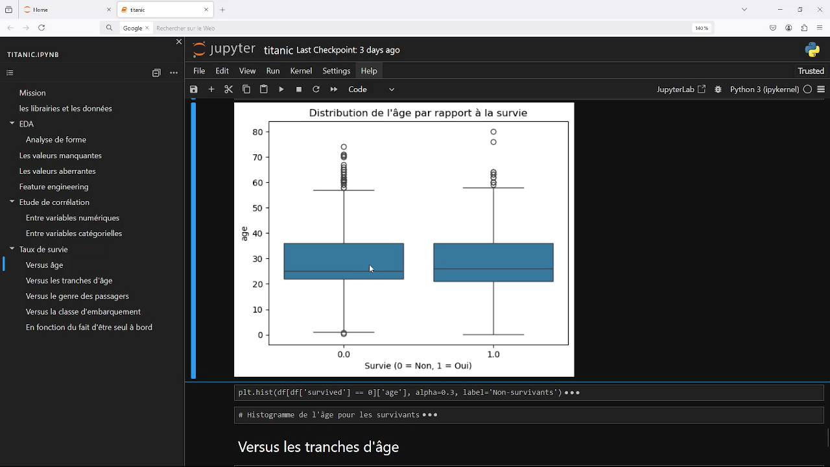The height and width of the screenshot is (467, 830).
Task: Click the collapse-all panels icon in sidebar
Action: [156, 73]
